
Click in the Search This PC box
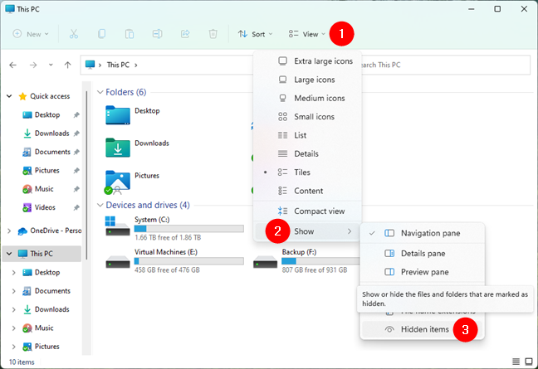coord(445,65)
